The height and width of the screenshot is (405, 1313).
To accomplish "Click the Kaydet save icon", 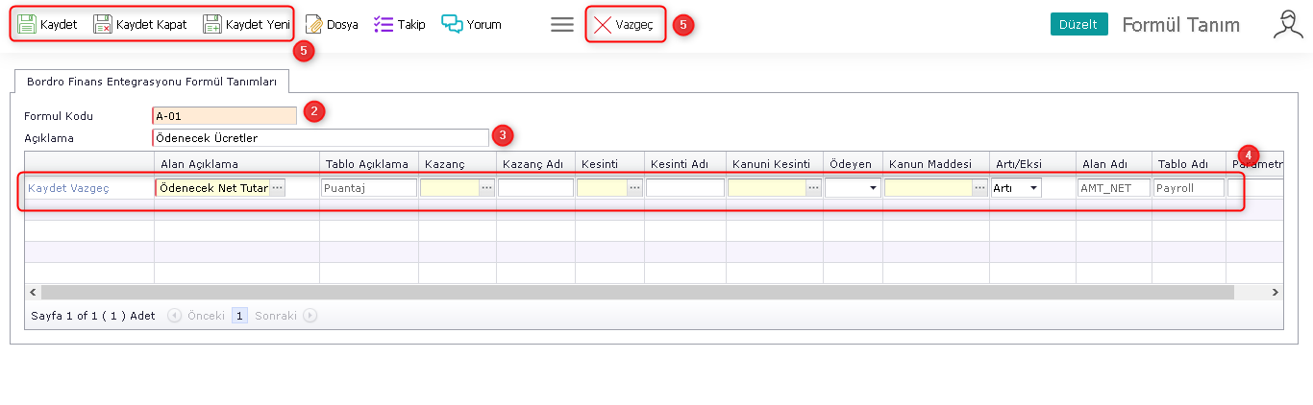I will click(27, 25).
